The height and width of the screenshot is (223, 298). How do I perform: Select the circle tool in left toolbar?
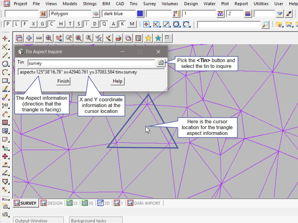pos(5,64)
